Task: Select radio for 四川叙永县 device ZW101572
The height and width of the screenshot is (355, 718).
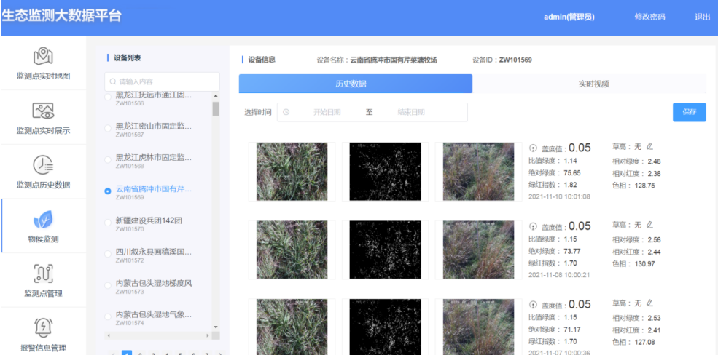Action: (108, 254)
